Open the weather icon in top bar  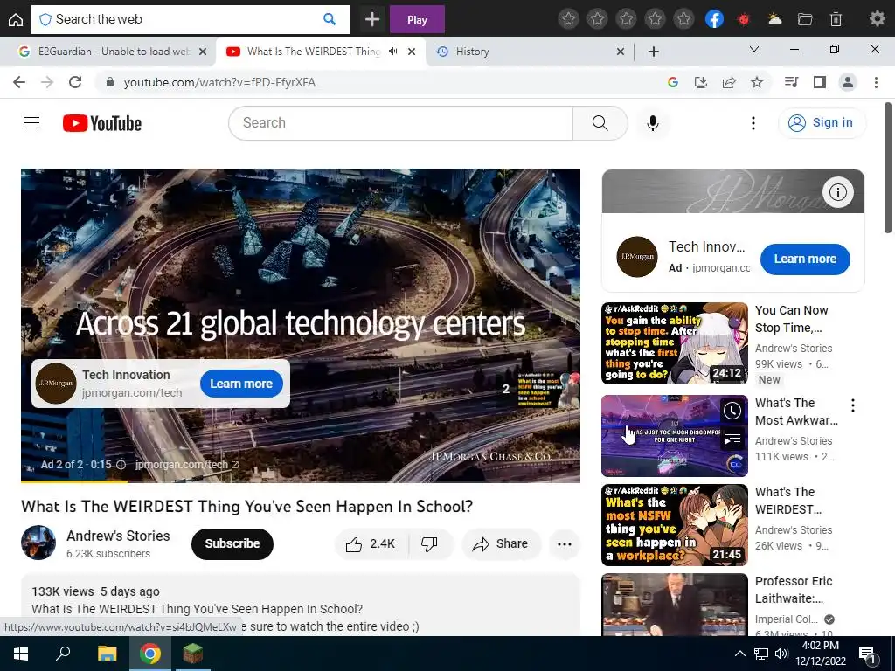774,19
